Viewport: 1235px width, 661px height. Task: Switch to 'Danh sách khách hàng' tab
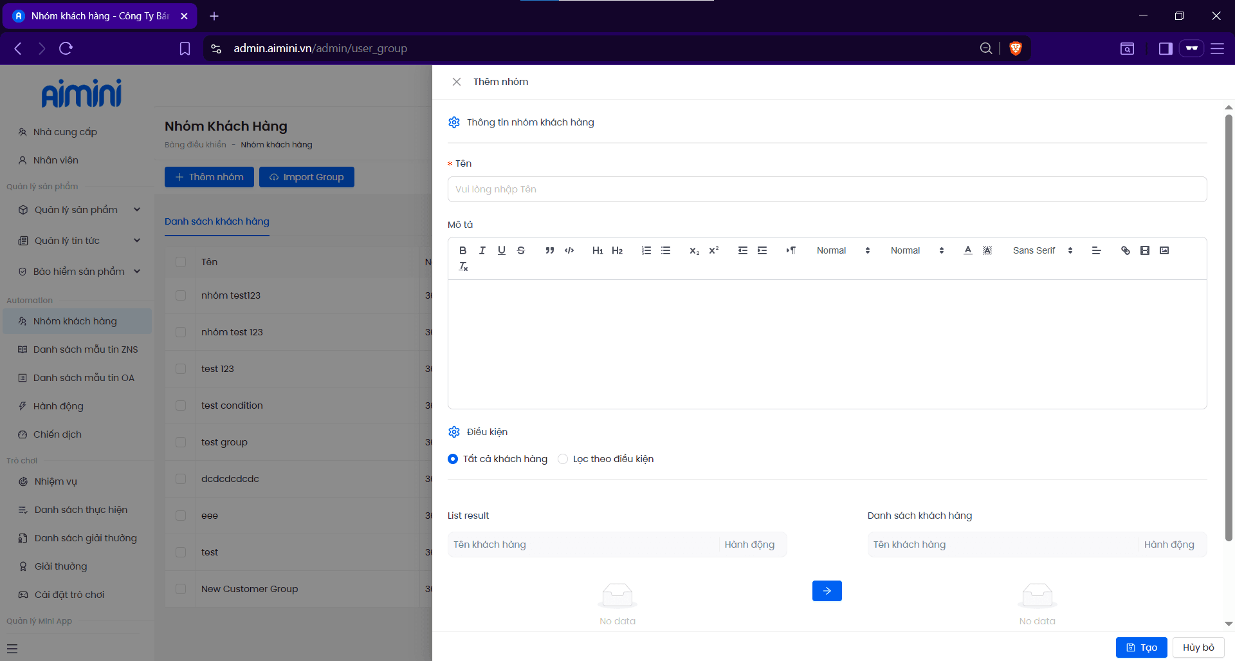click(217, 221)
